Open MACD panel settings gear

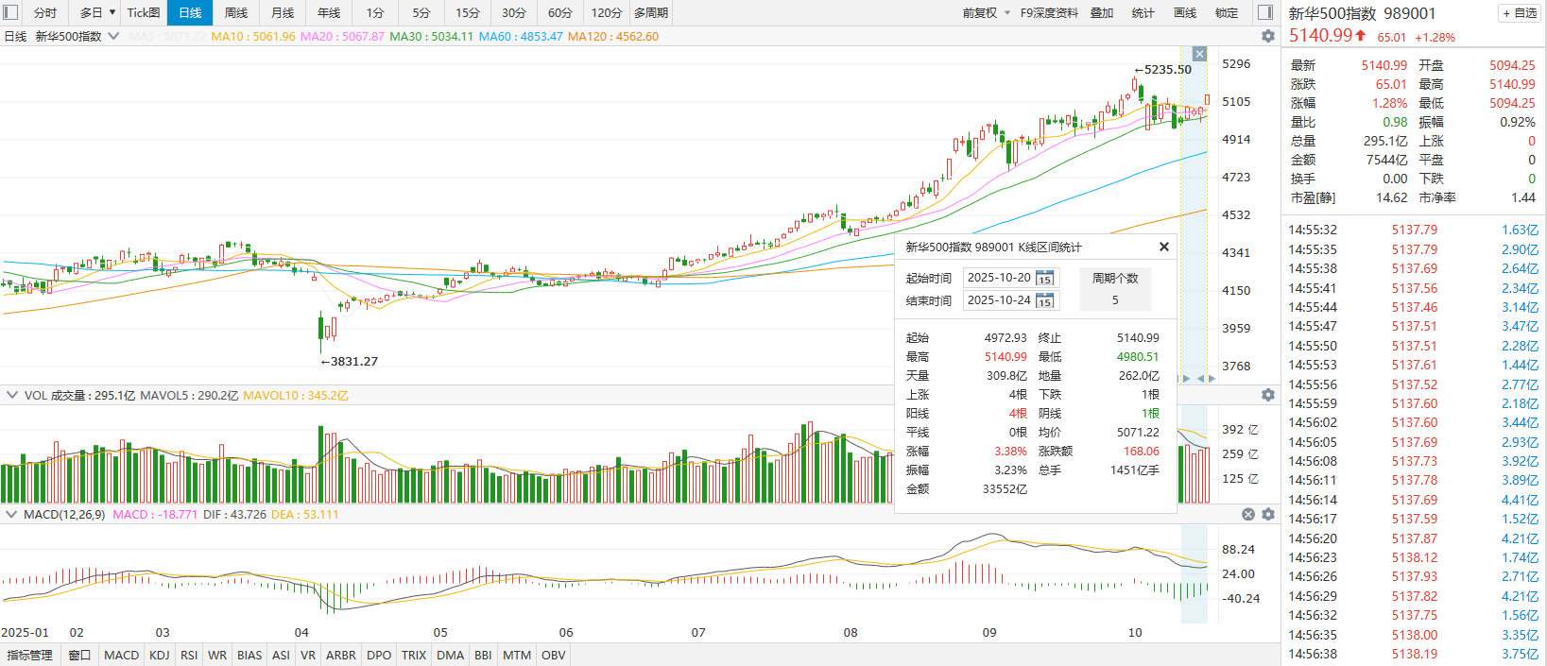pyautogui.click(x=1268, y=515)
